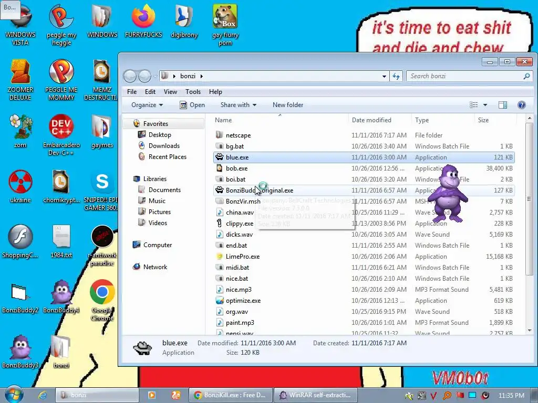Click the purple BonziBuddy gorilla character
Viewport: 538px width, 403px height.
point(448,193)
